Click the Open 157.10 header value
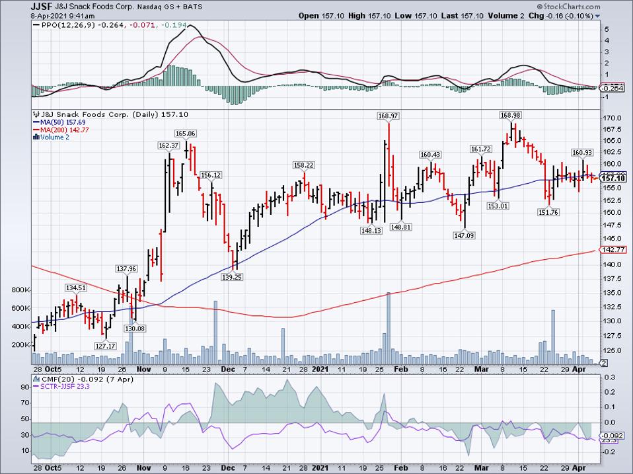The height and width of the screenshot is (474, 633). click(321, 16)
